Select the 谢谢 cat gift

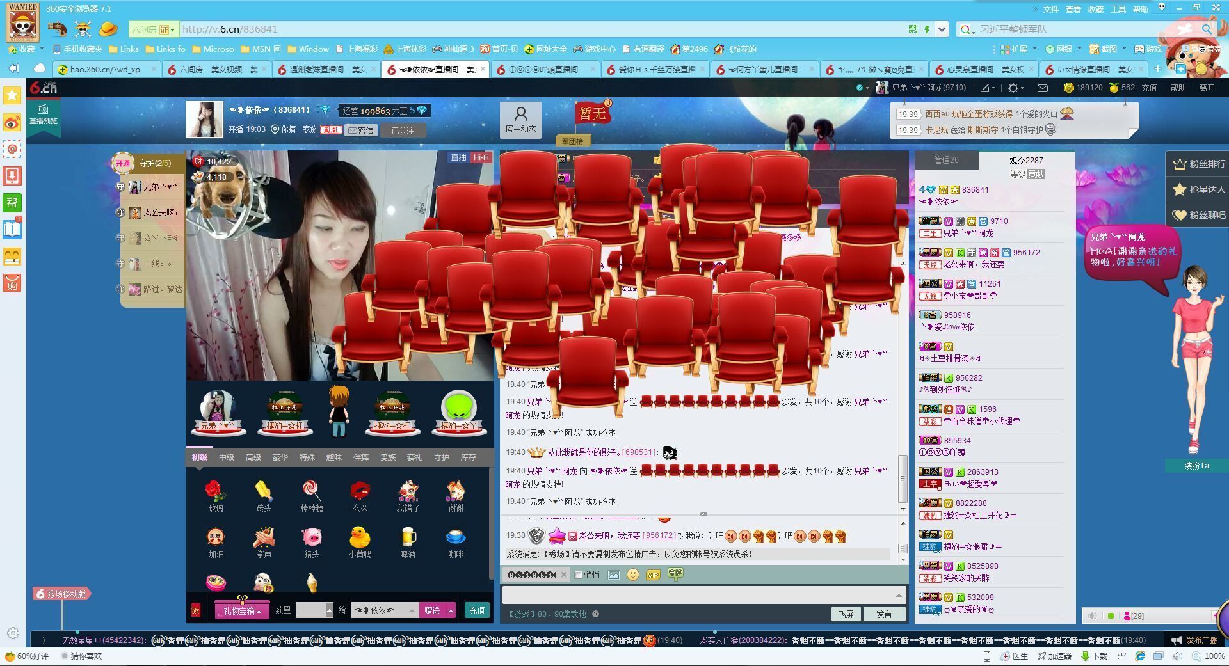[456, 496]
